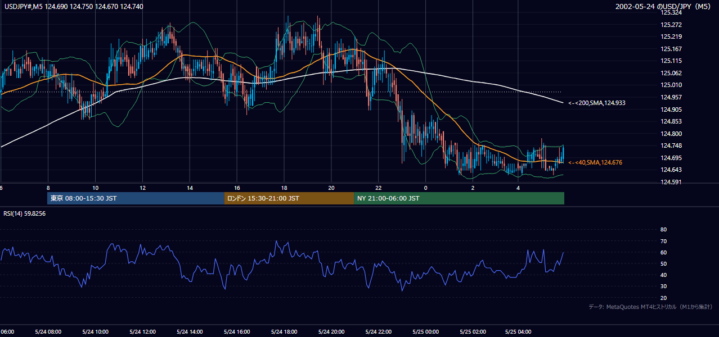Click hour tick 16 under the price chart
The width and height of the screenshot is (719, 337).
pyautogui.click(x=237, y=188)
